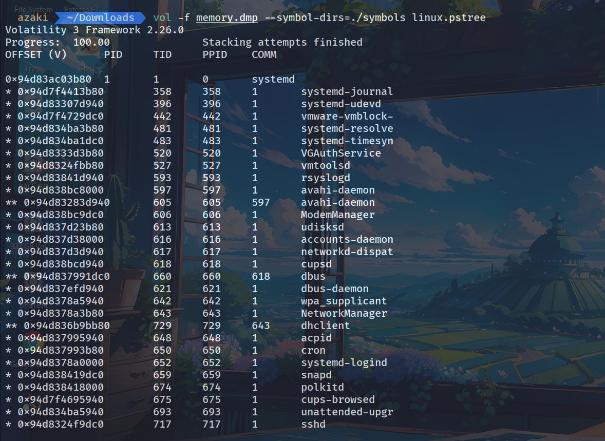Click the 'networkd-dispat' process name
Image resolution: width=605 pixels, height=441 pixels.
[347, 253]
